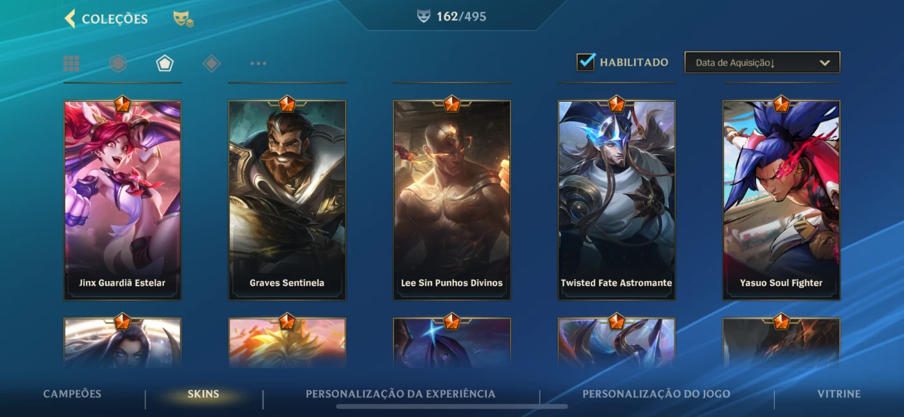The height and width of the screenshot is (417, 904).
Task: Switch to the Campeões tab
Action: click(72, 394)
